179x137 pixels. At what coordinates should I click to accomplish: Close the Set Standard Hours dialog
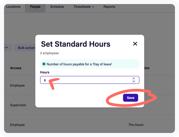tap(135, 44)
